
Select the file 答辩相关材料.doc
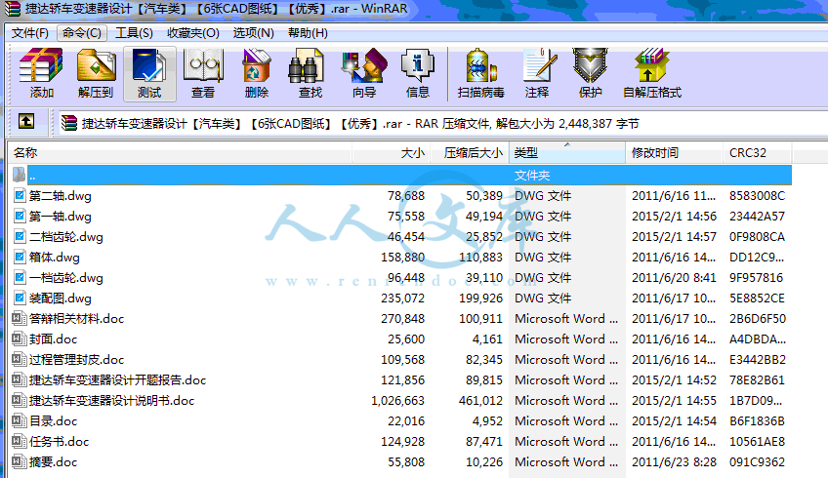[76, 319]
